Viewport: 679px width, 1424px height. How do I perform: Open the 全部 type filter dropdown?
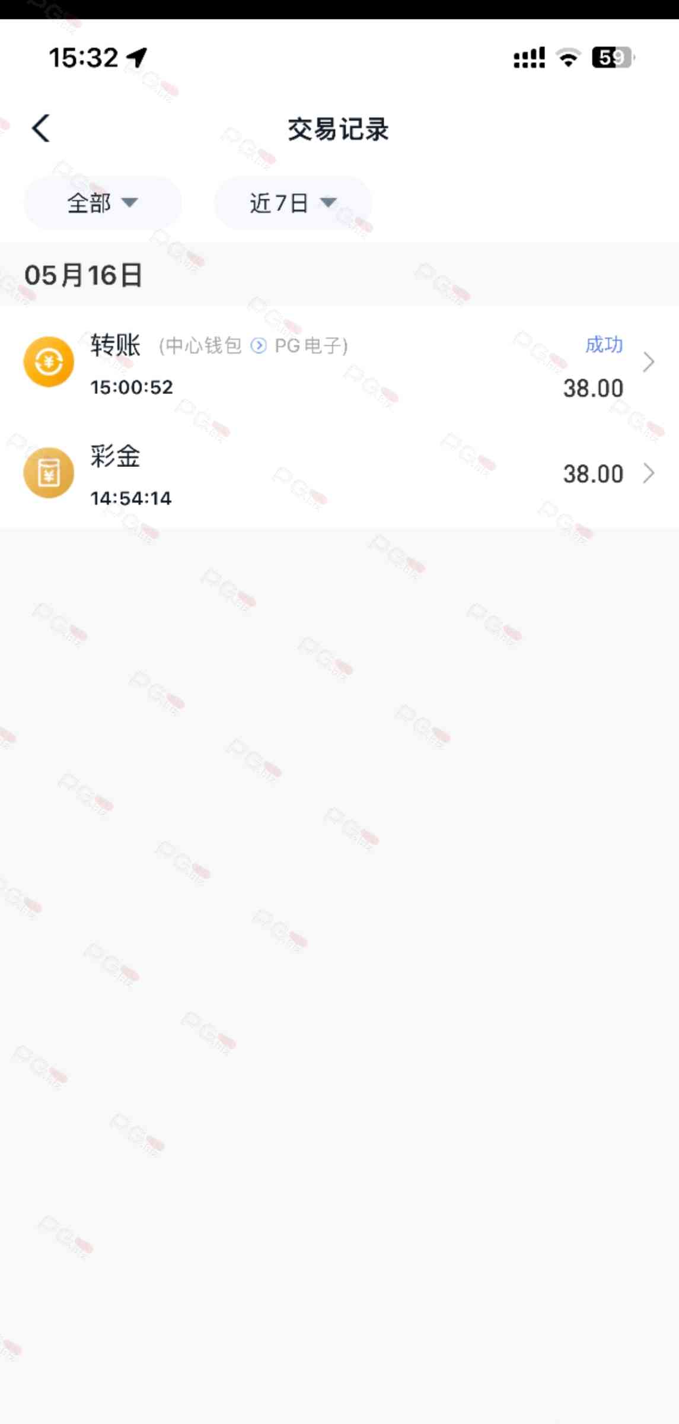pos(103,203)
